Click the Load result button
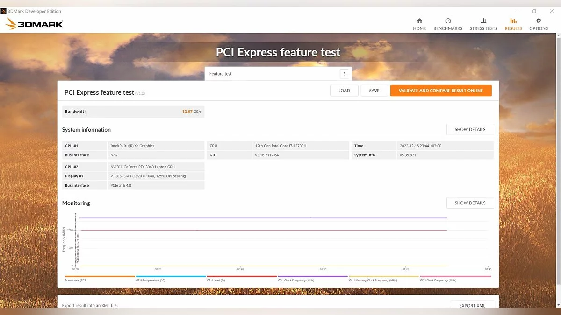The width and height of the screenshot is (561, 315). pyautogui.click(x=344, y=91)
